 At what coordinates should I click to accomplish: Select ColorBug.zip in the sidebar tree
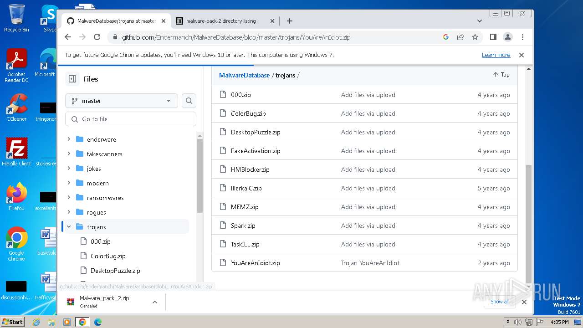click(x=108, y=256)
